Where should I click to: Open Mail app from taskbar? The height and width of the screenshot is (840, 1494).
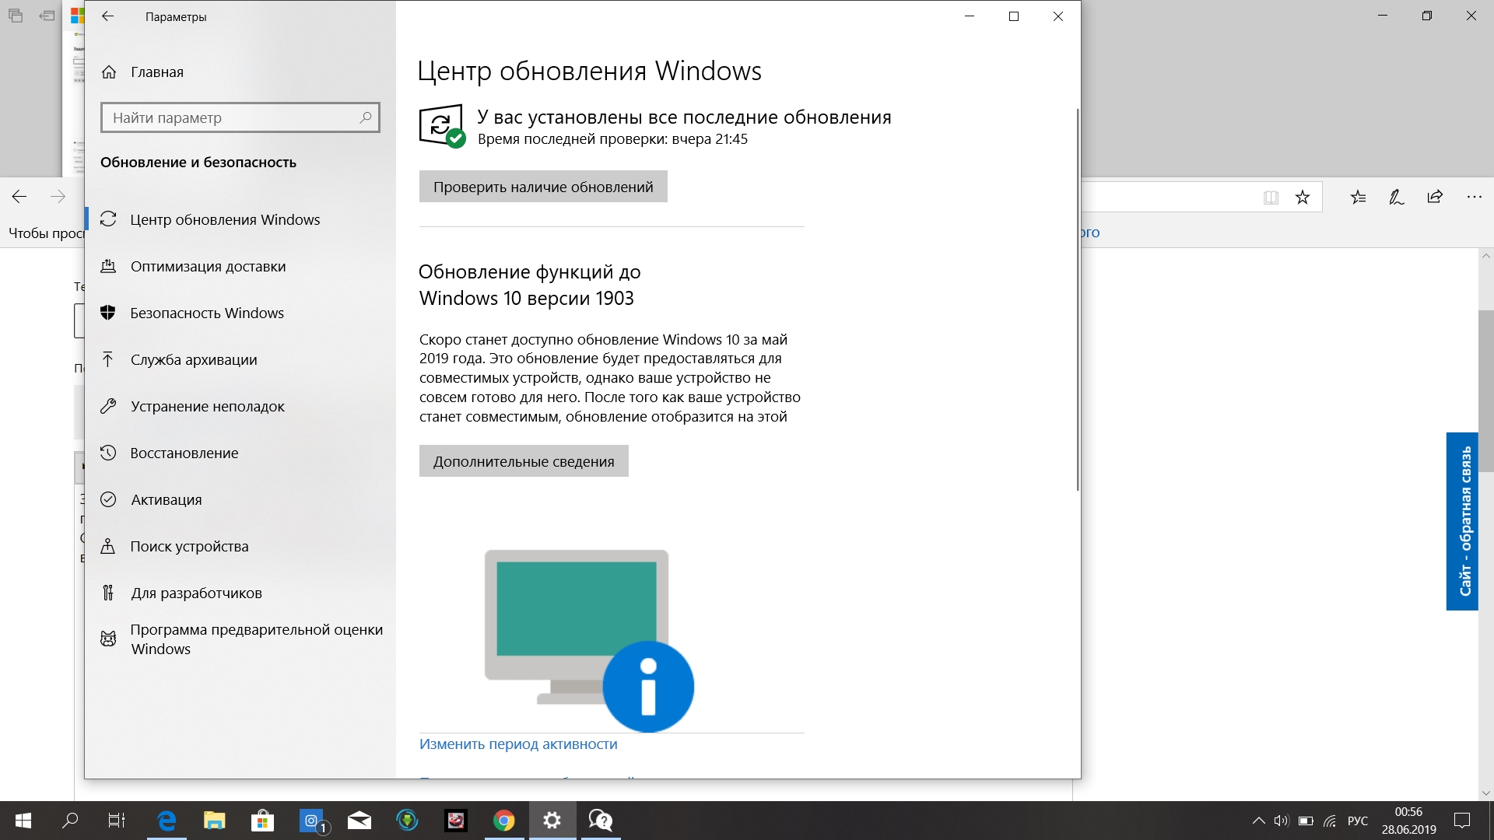coord(359,821)
